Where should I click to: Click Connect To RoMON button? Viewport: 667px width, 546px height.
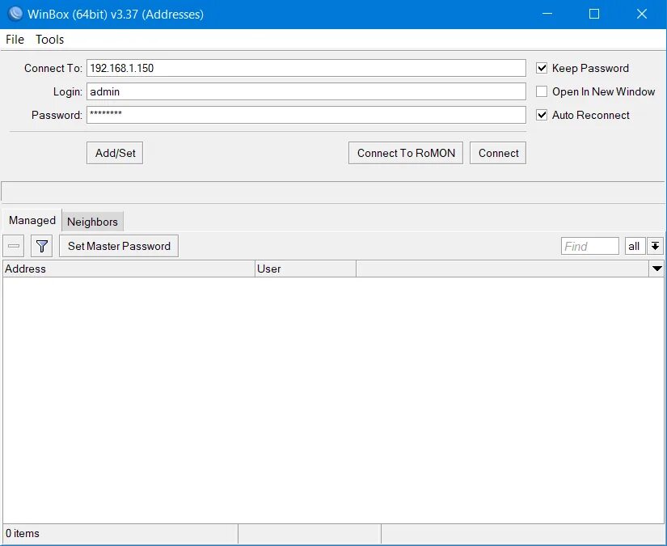(406, 153)
